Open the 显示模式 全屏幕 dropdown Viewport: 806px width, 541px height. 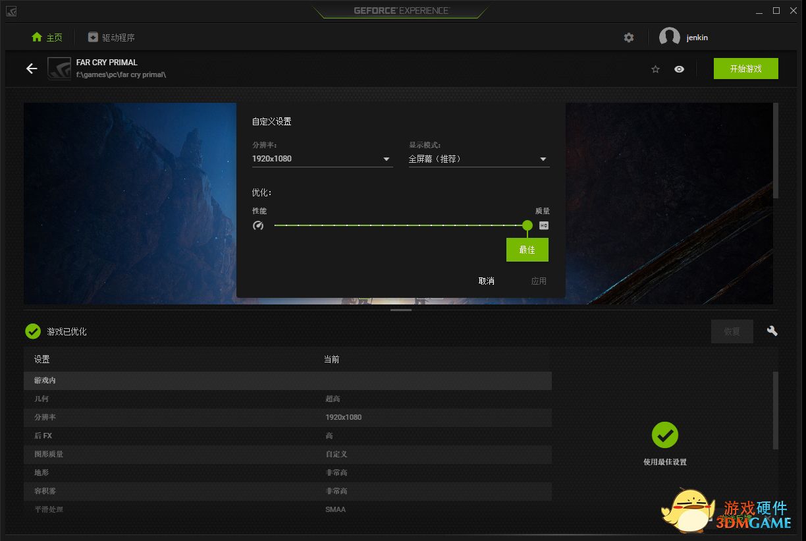[479, 159]
